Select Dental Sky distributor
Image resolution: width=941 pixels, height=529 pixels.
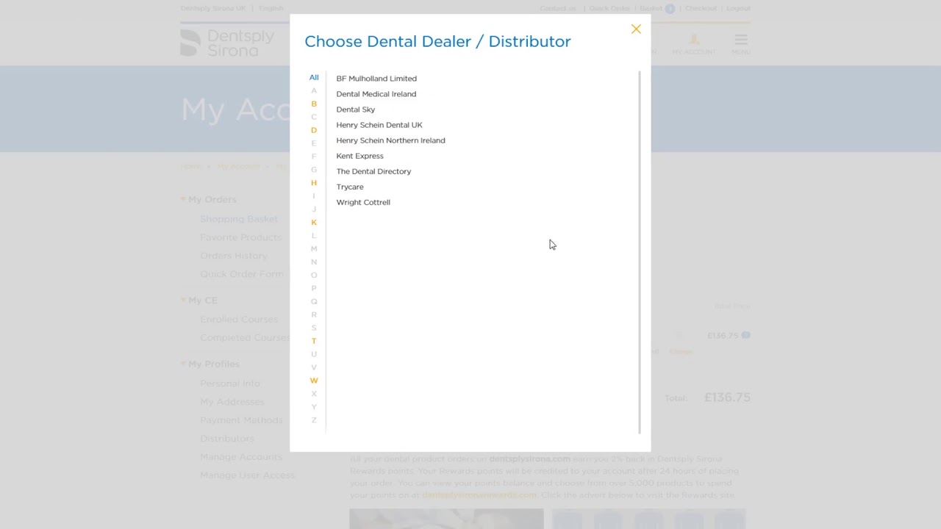tap(356, 109)
